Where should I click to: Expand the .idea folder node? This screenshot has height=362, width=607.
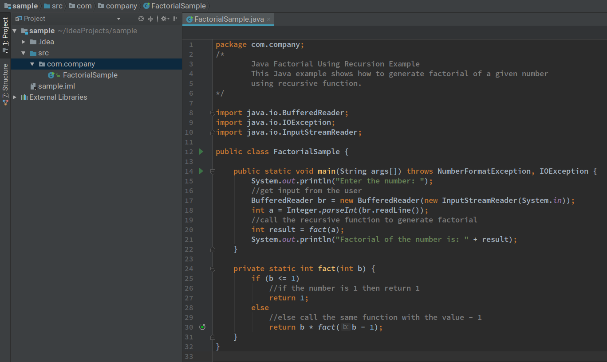point(24,42)
